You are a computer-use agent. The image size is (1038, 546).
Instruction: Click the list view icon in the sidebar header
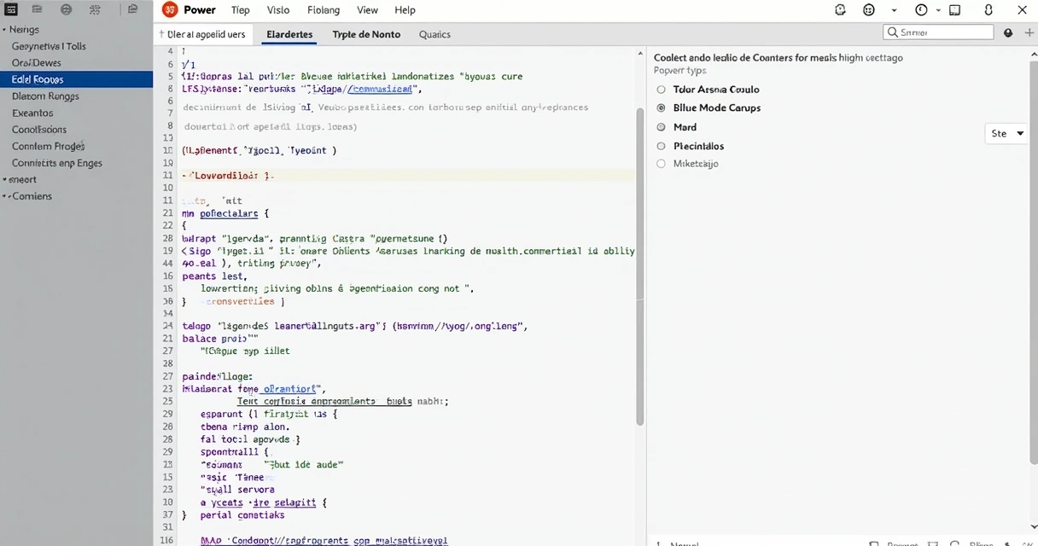(11, 10)
